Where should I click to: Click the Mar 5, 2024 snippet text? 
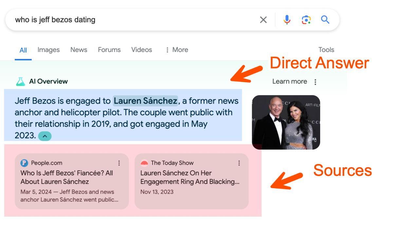(x=69, y=196)
